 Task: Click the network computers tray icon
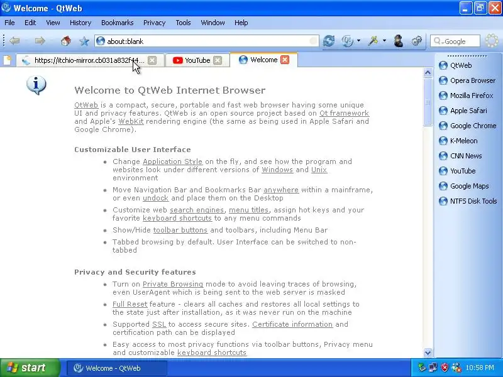pos(433,368)
